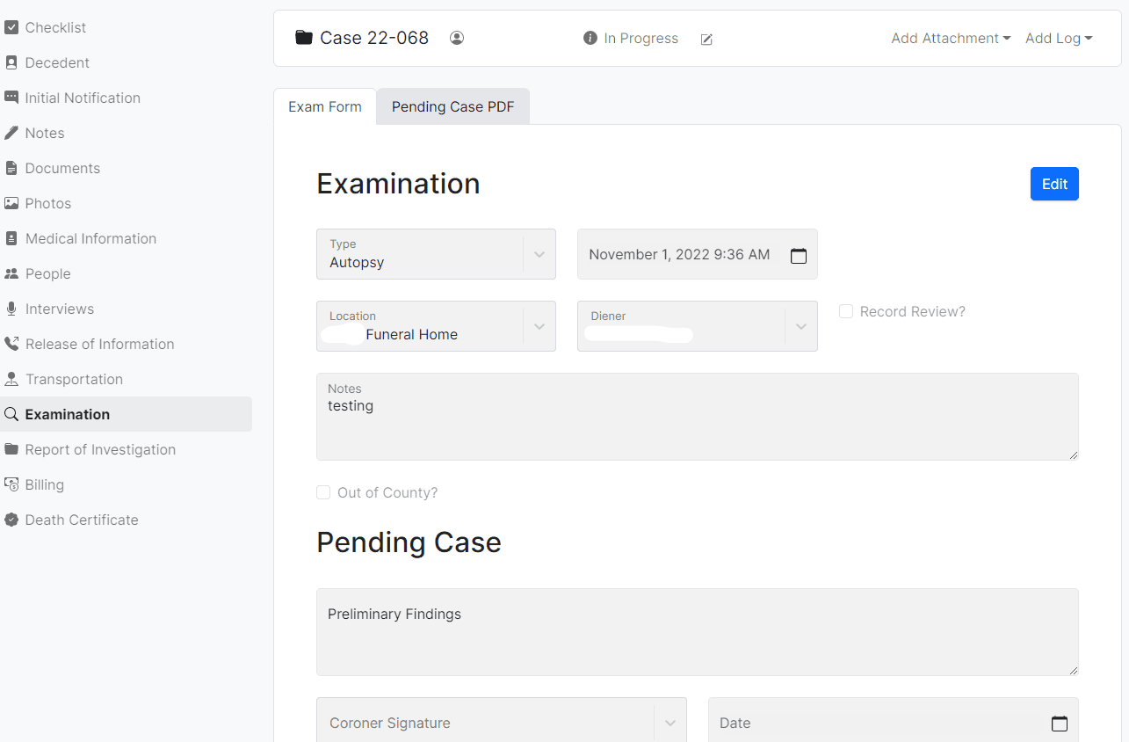Open the calendar picker for exam date

tap(799, 255)
